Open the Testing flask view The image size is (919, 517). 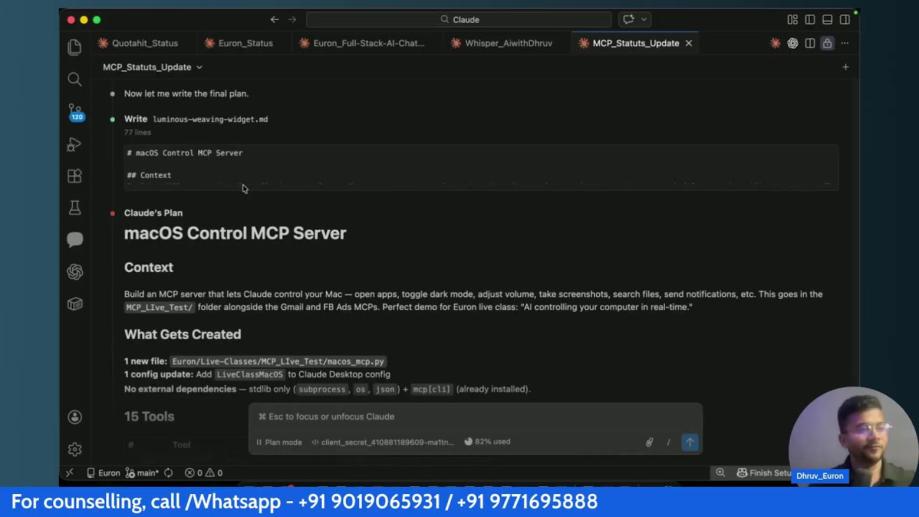(x=75, y=208)
